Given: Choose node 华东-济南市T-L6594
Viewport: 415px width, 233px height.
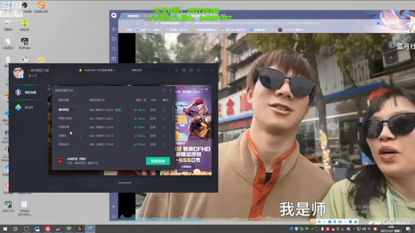Looking at the screenshot, I should [x=101, y=127].
